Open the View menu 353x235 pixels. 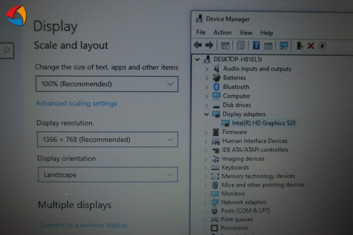pyautogui.click(x=246, y=33)
